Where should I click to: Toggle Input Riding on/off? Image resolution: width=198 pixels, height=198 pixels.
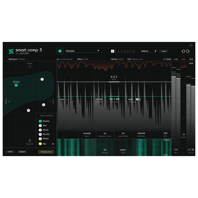123,133
